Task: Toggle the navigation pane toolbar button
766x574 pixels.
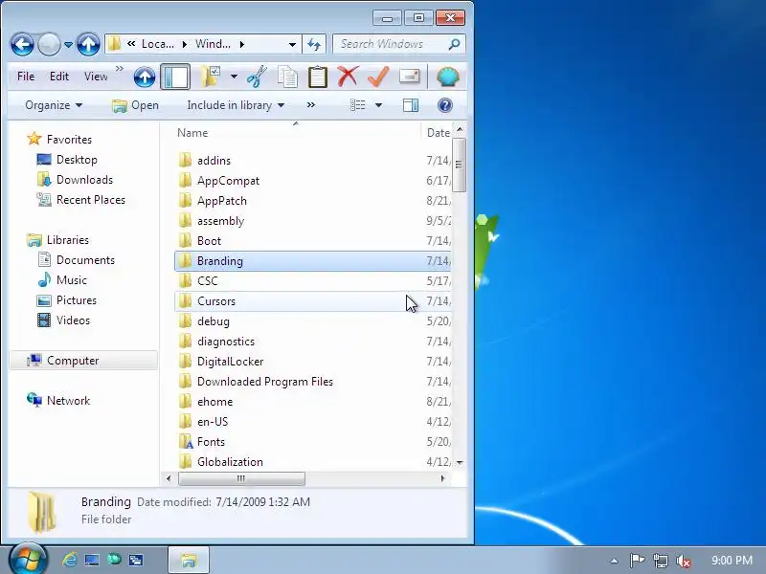Action: (x=175, y=77)
